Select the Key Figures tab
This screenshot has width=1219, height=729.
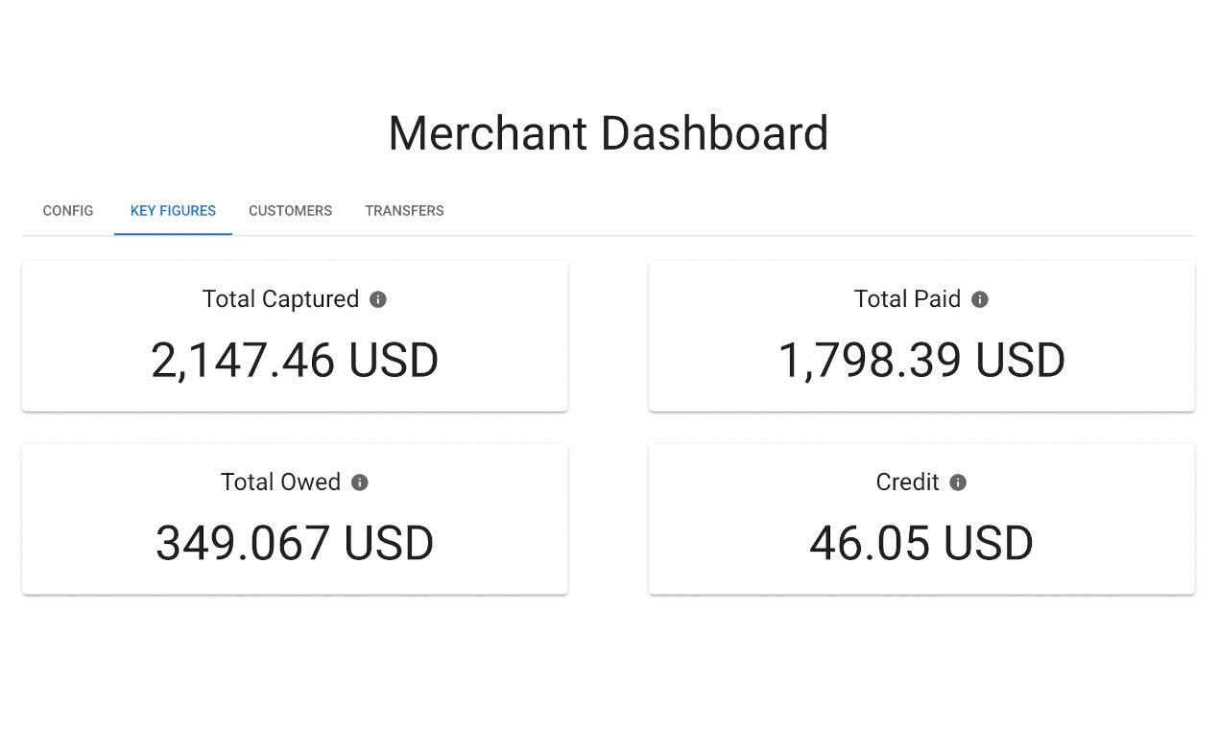[173, 211]
